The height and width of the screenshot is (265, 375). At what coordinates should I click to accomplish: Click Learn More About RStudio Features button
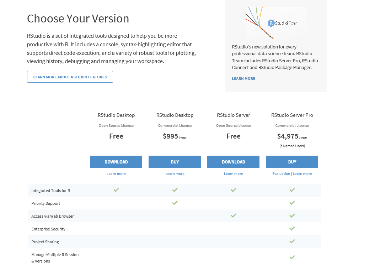70,77
